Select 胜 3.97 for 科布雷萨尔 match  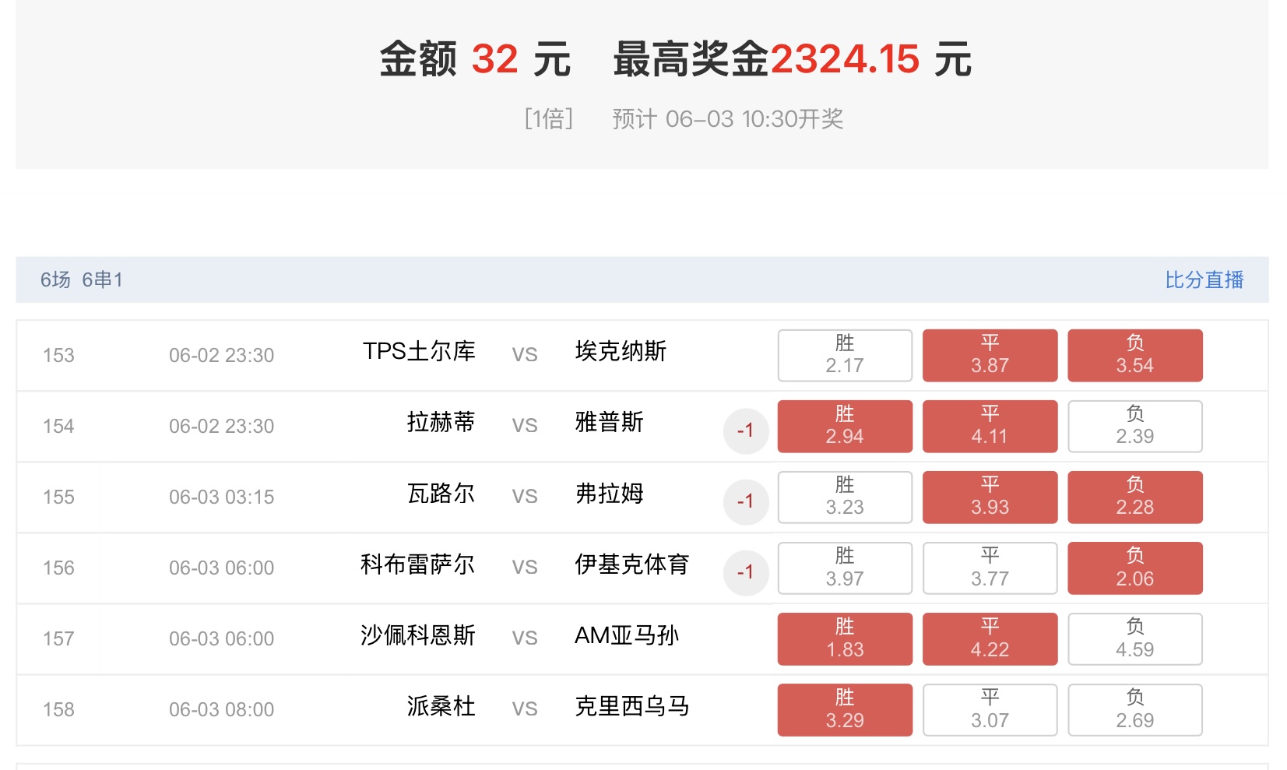[x=845, y=568]
